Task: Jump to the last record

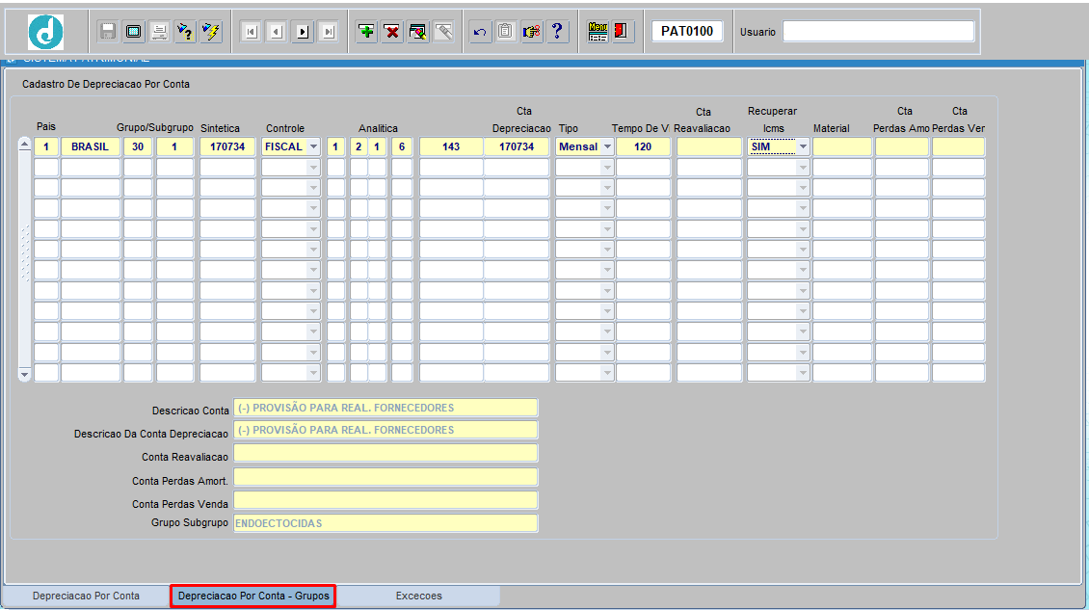Action: (x=329, y=32)
